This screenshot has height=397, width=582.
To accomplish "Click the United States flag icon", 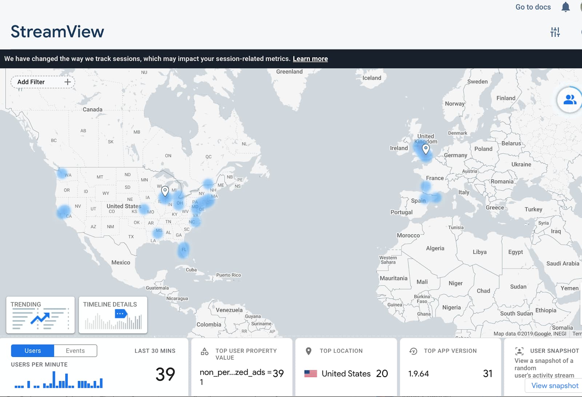I will 311,373.
